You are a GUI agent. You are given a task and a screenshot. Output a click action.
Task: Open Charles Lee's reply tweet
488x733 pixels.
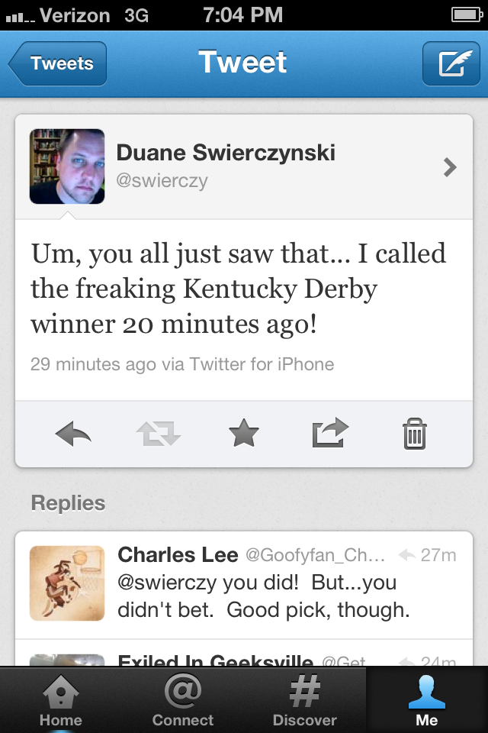244,586
